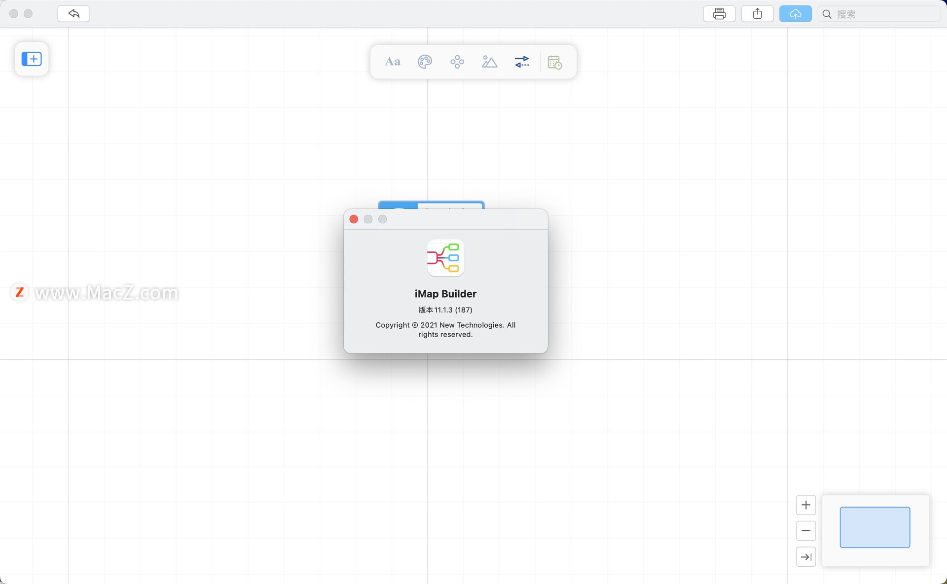Add a new topic with the plus card button

pos(32,59)
